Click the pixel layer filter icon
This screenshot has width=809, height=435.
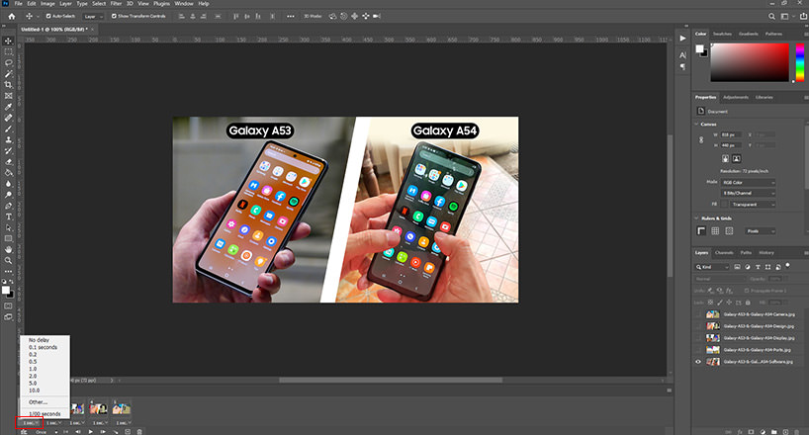click(x=737, y=267)
